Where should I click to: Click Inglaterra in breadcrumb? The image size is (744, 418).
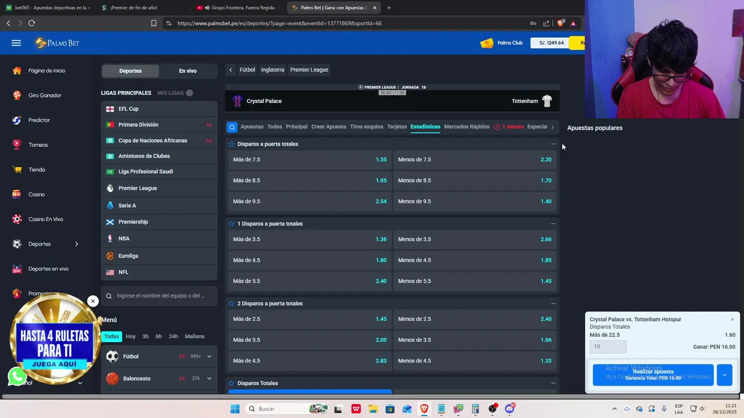273,70
